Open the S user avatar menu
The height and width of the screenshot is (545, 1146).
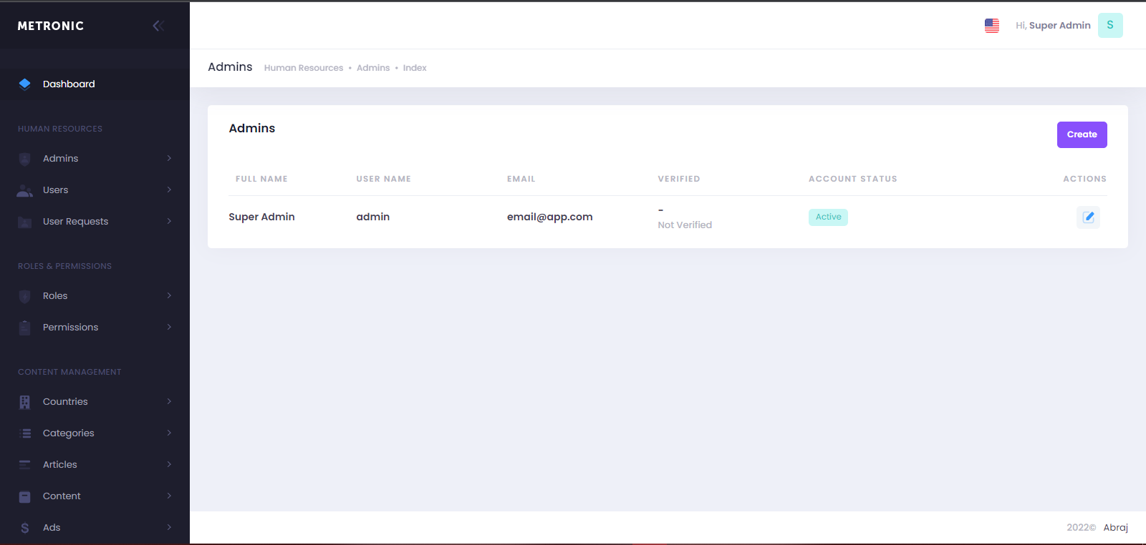click(1110, 25)
